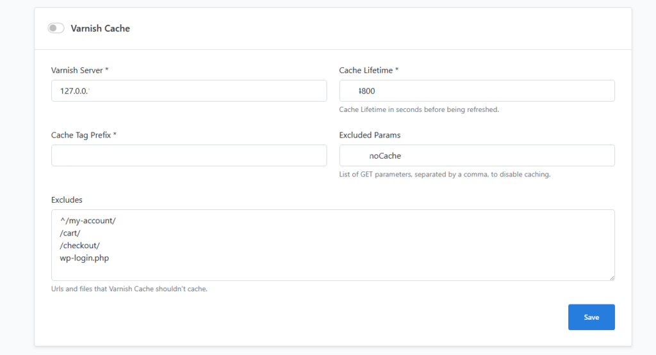The height and width of the screenshot is (355, 656).
Task: Click the '/checkout/' exclude line
Action: (x=79, y=246)
